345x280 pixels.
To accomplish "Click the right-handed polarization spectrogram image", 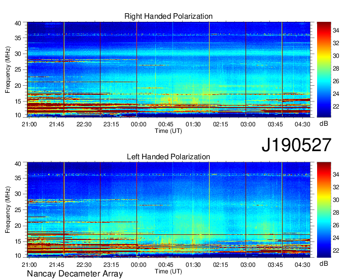I will tap(168, 69).
